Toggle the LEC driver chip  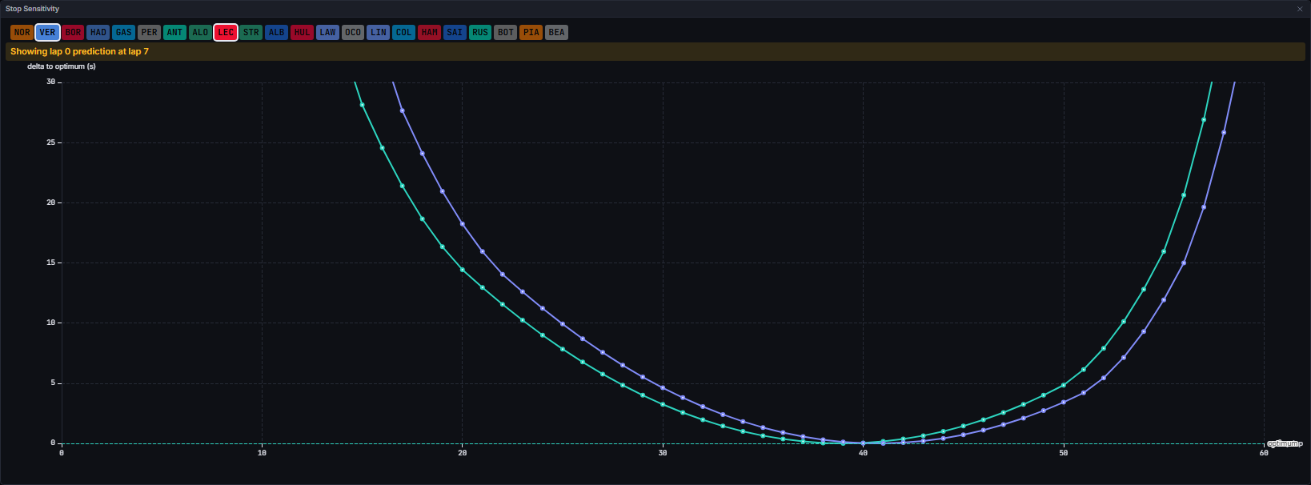[226, 33]
